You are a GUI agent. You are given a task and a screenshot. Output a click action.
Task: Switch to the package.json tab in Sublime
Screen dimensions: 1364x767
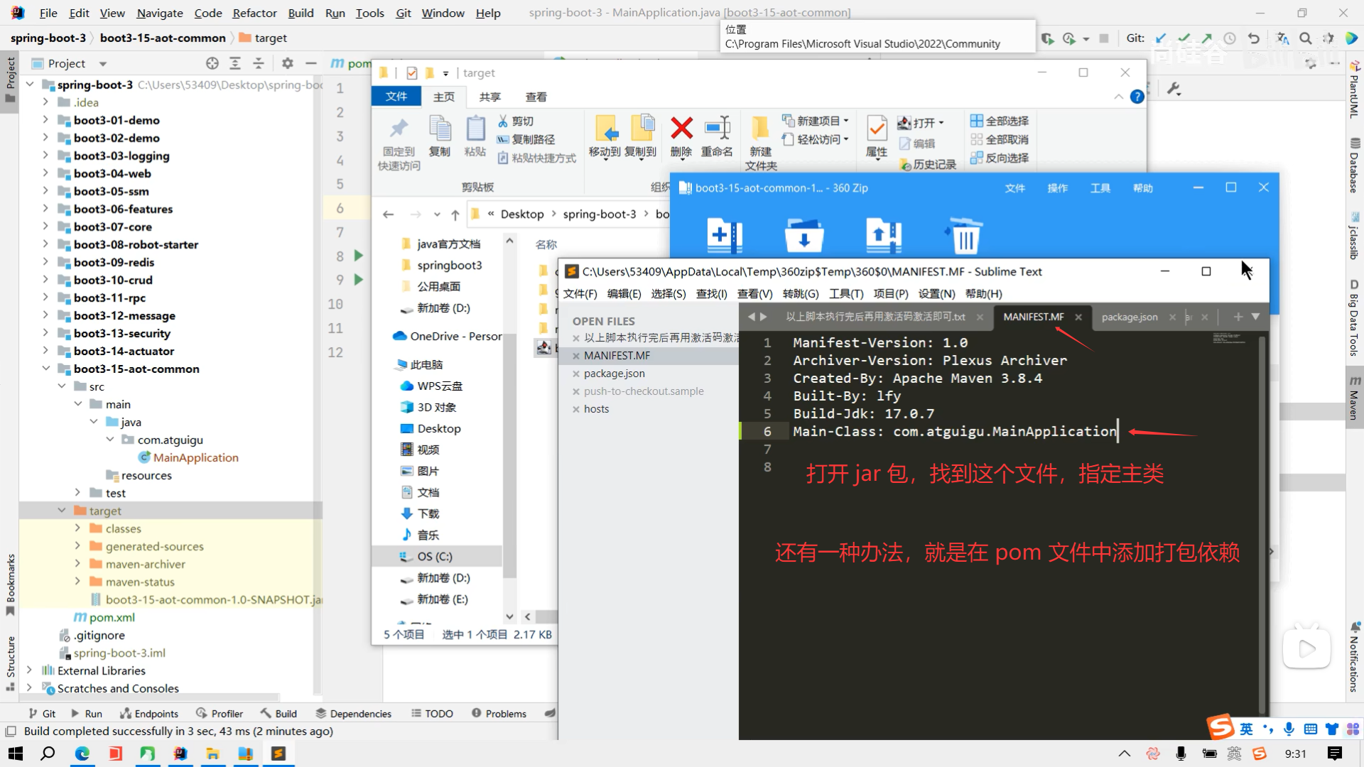point(1129,317)
